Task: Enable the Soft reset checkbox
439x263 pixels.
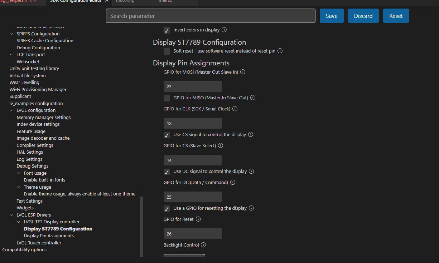Action: [167, 51]
